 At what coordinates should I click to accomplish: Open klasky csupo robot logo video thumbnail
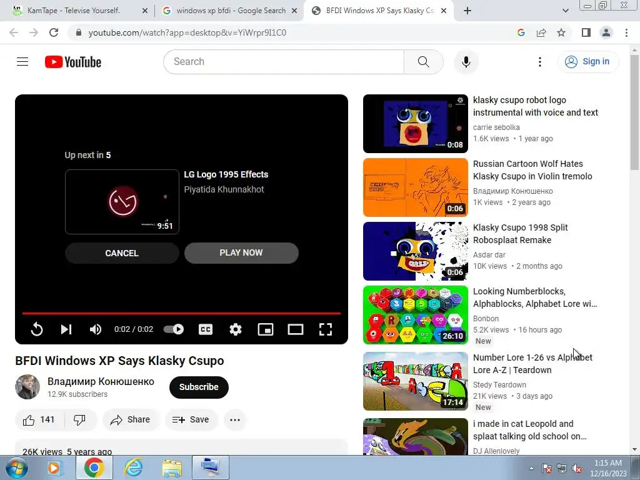click(x=416, y=124)
